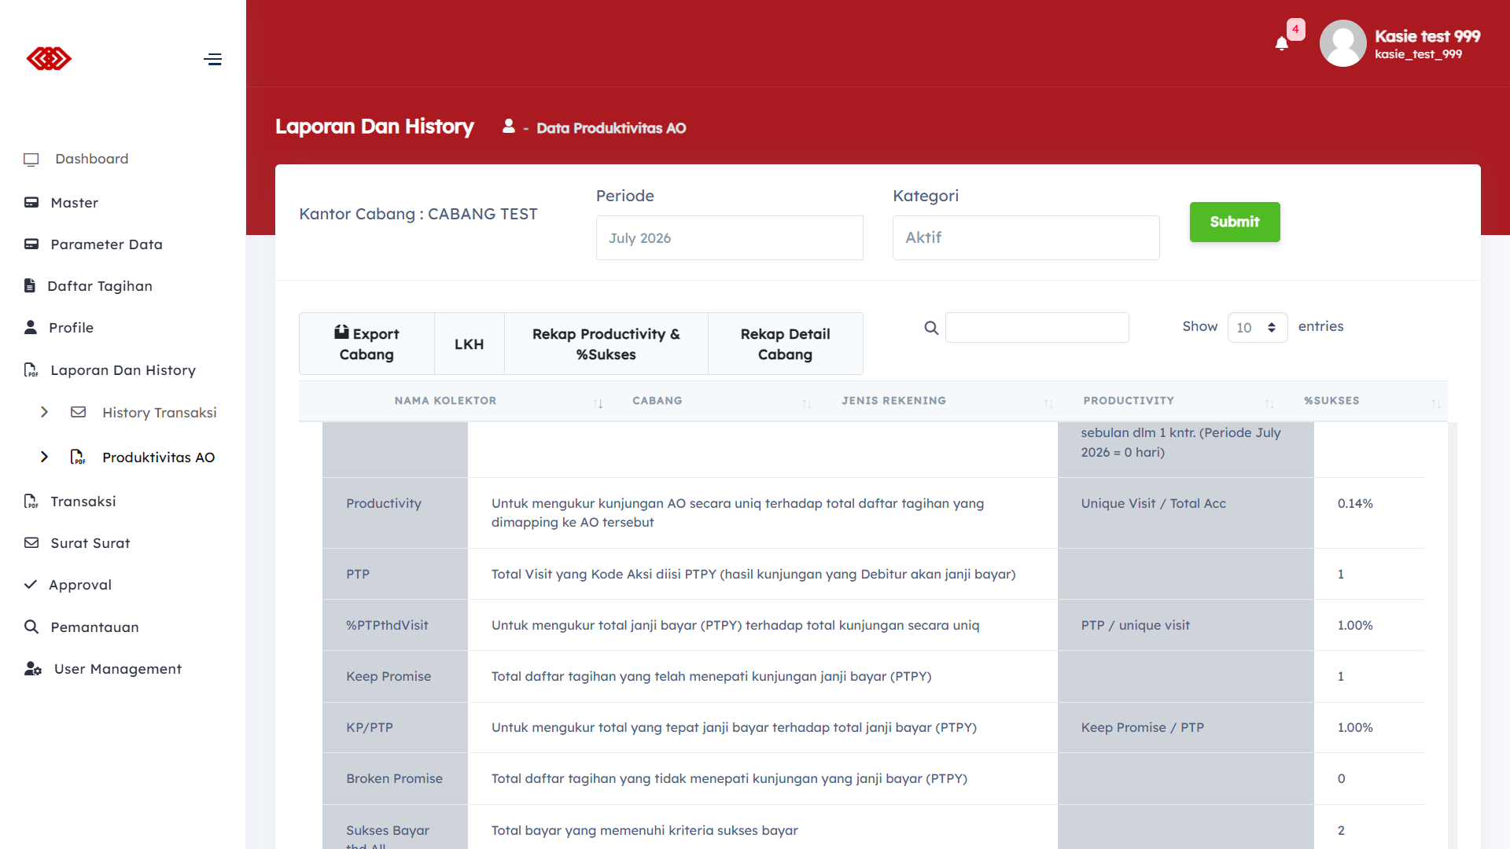Click the Master card icon
Screen dimensions: 1510x849
click(31, 203)
